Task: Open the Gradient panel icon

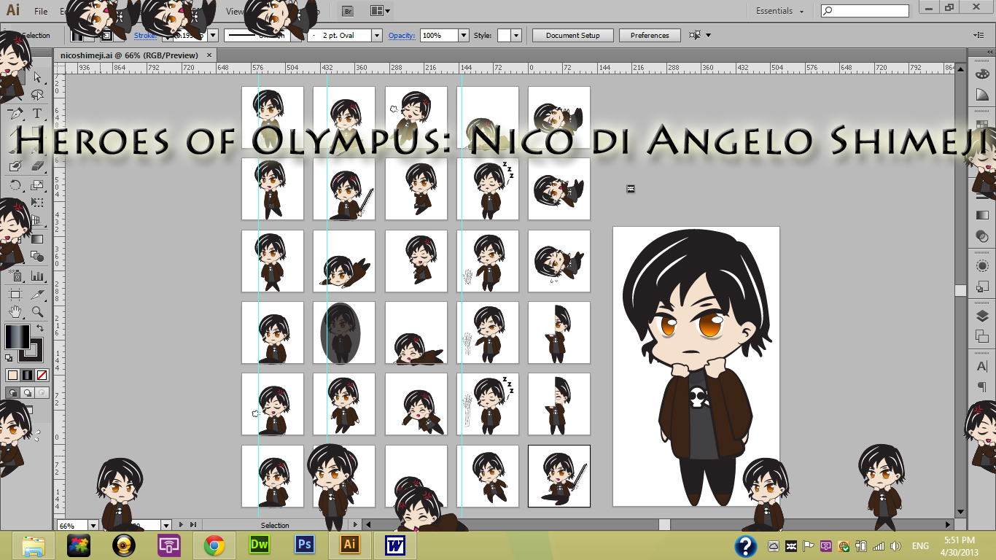Action: click(x=982, y=214)
